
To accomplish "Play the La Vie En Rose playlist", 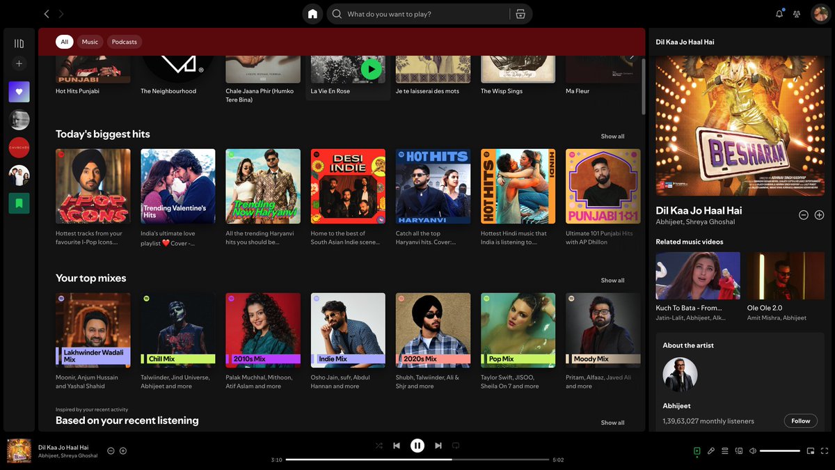I will click(x=371, y=69).
